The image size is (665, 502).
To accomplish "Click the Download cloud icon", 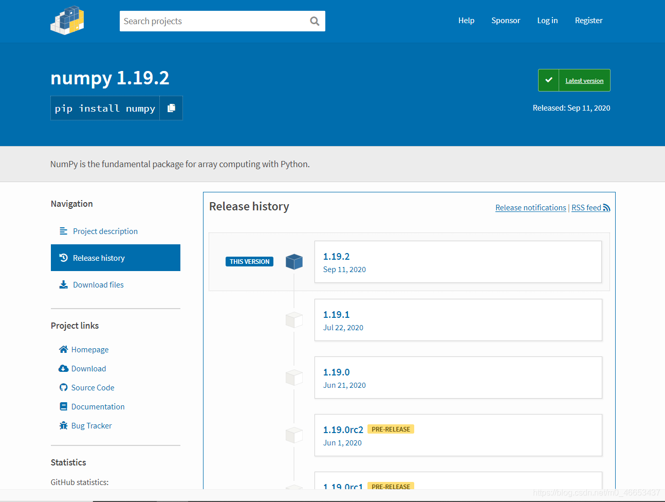I will [63, 368].
